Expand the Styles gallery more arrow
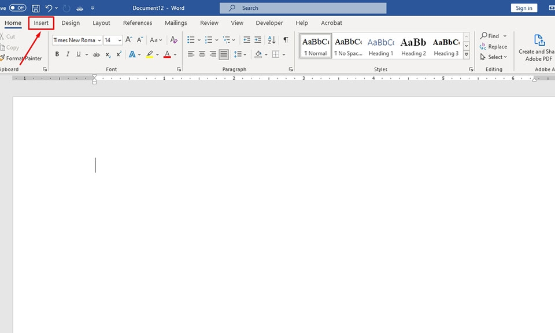Viewport: 555px width, 333px height. tap(467, 55)
